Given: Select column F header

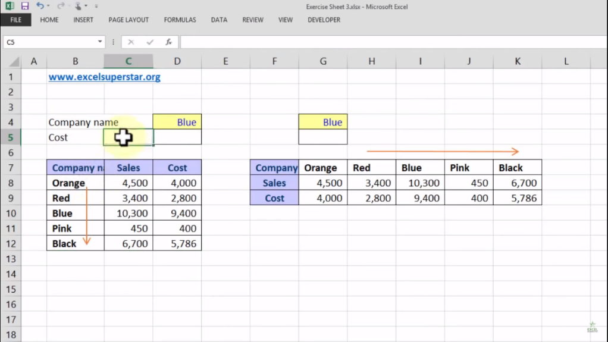Looking at the screenshot, I should (x=274, y=61).
